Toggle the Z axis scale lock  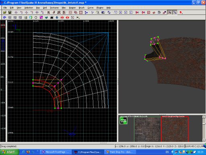131,13
